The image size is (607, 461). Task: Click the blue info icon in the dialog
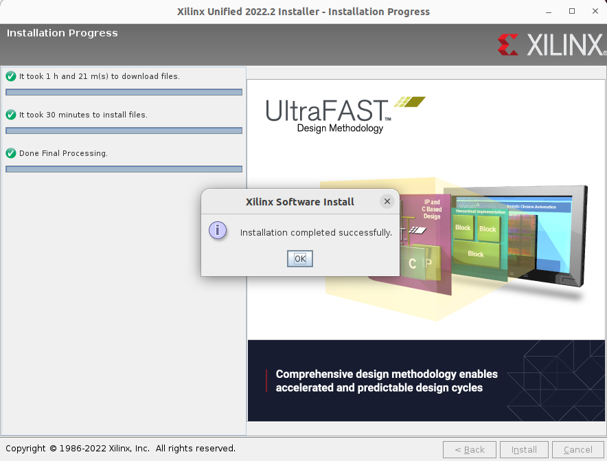[x=218, y=230]
